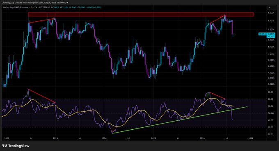Click the open value O7.001% in legend
279x151 pixels.
pos(55,7)
